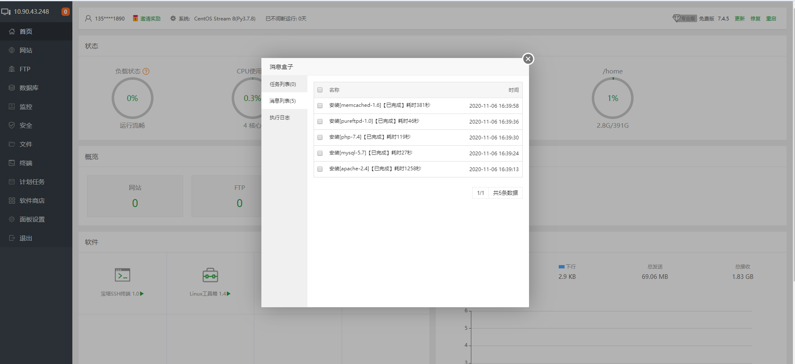795x364 pixels.
Task: Select the 消息列表(5) tab
Action: 284,101
